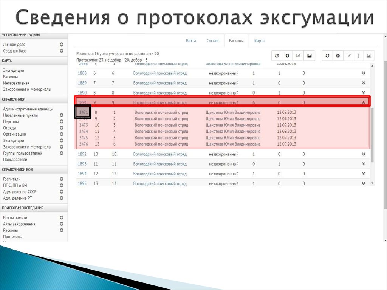The width and height of the screenshot is (387, 290).
Task: Open the Карта tab
Action: point(259,41)
